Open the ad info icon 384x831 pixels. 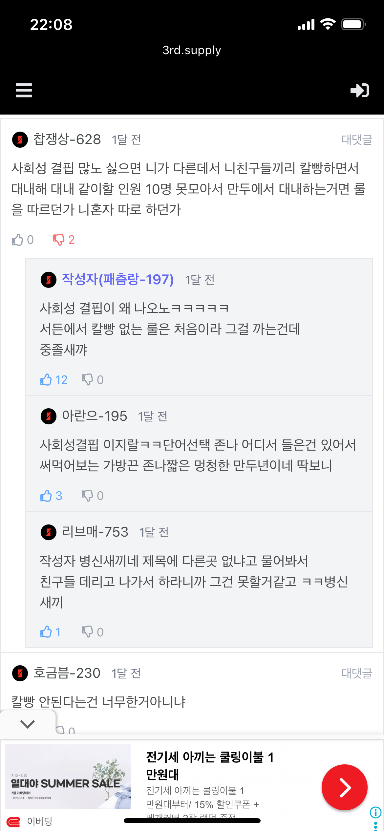[375, 812]
